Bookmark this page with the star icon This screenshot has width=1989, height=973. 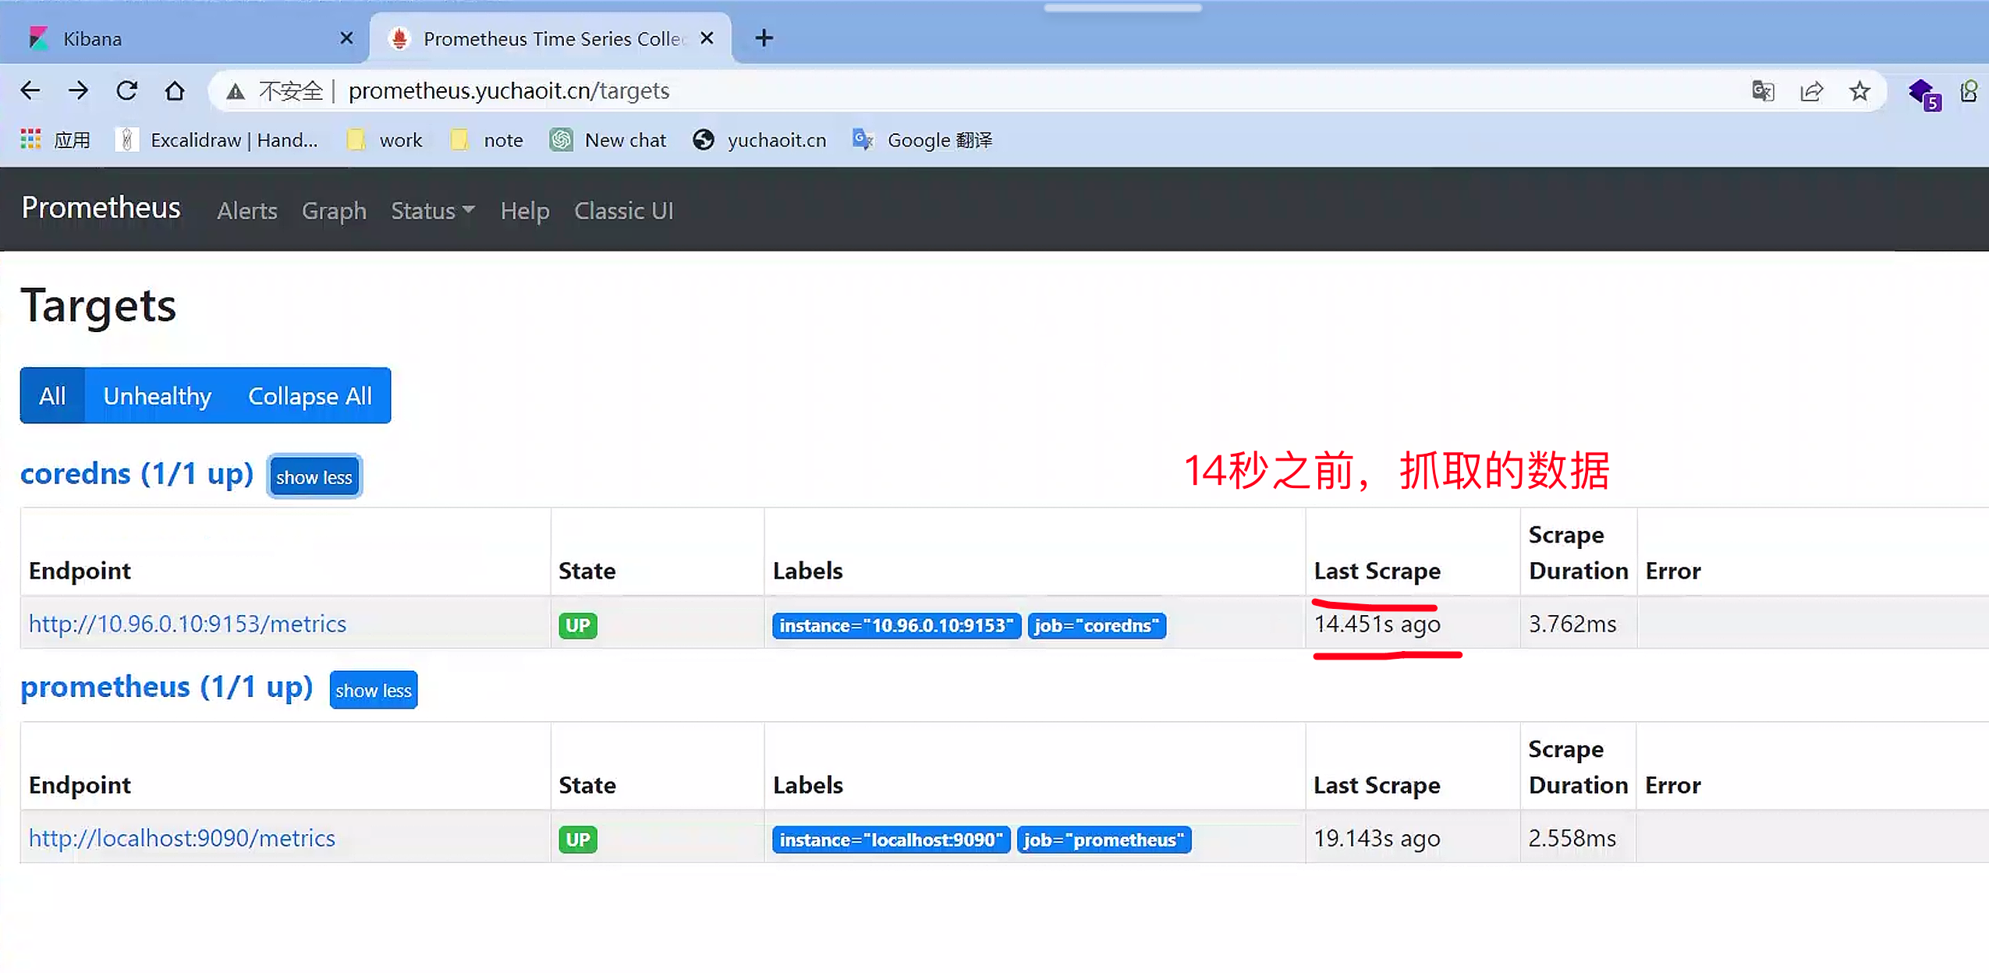tap(1860, 91)
